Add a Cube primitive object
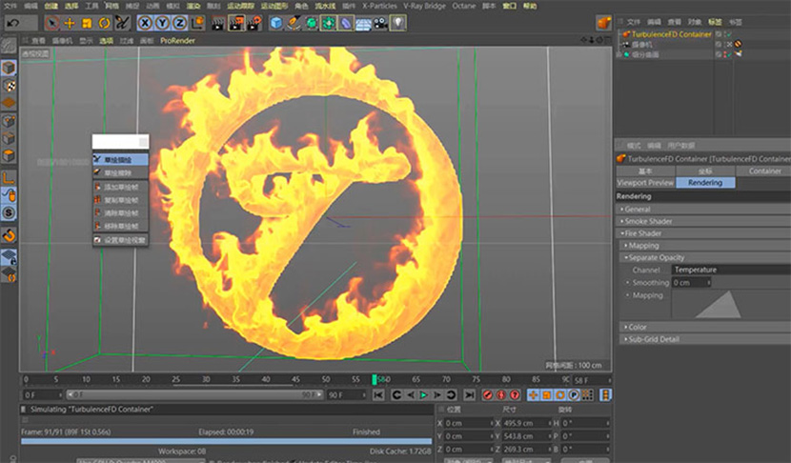791x463 pixels. pos(276,23)
